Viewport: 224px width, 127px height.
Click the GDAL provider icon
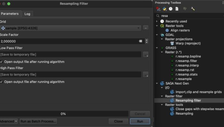(162, 35)
